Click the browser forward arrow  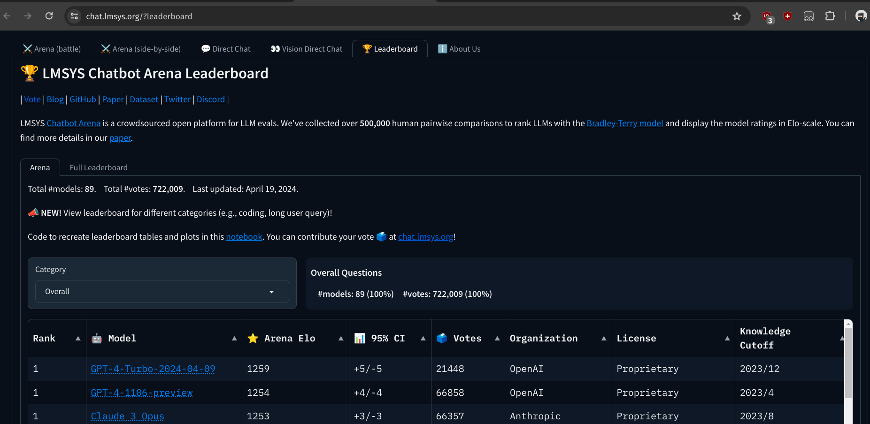click(28, 16)
